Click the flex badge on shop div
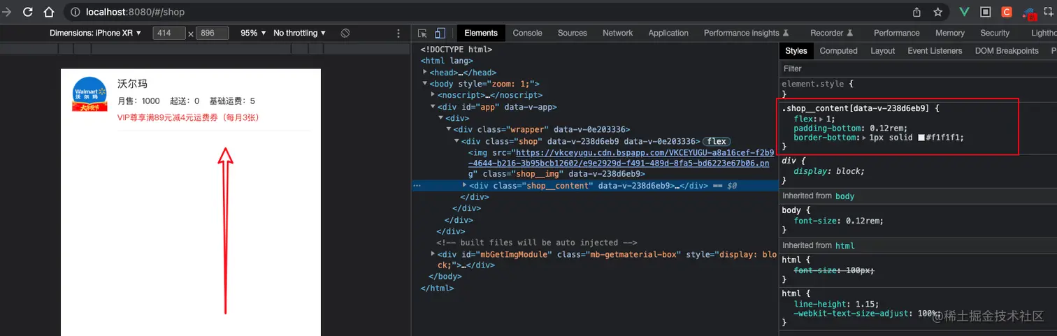 tap(715, 141)
